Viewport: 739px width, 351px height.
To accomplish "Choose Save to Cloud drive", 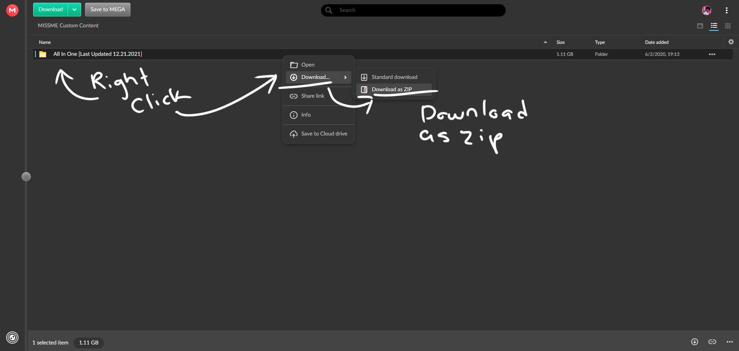I will (319, 134).
